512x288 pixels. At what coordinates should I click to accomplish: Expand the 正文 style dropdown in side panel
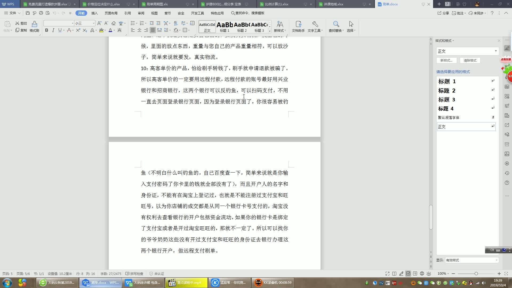(496, 51)
